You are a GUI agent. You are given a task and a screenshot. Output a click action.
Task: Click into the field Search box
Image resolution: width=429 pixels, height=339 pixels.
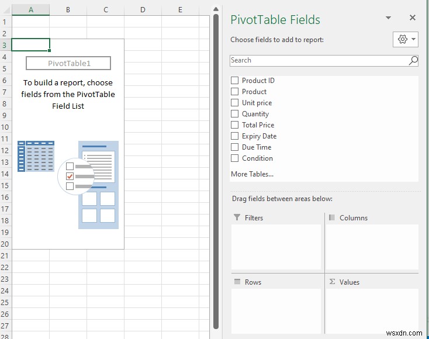point(319,60)
